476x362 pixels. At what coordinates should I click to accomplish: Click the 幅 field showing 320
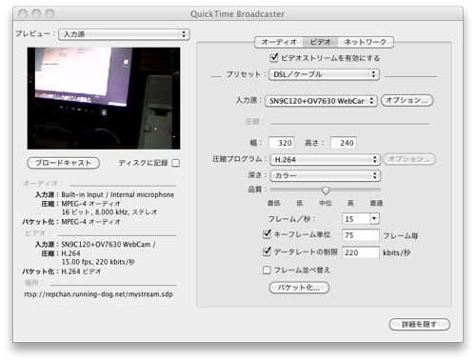point(282,143)
